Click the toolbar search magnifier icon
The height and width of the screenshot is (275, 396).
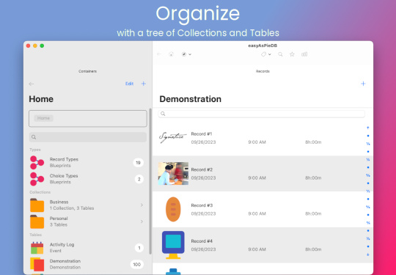pyautogui.click(x=280, y=54)
